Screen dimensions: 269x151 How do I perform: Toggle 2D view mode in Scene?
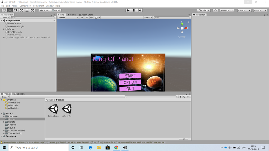[82, 18]
